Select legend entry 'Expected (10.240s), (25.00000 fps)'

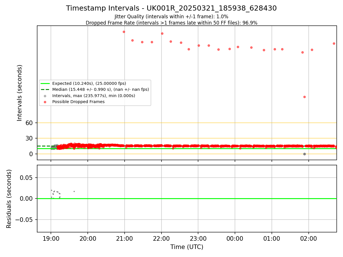click(89, 83)
